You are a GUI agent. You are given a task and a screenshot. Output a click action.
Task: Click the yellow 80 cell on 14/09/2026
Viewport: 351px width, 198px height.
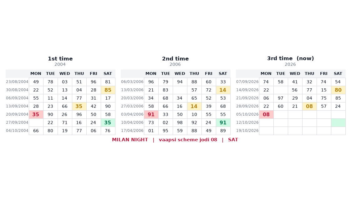[338, 90]
